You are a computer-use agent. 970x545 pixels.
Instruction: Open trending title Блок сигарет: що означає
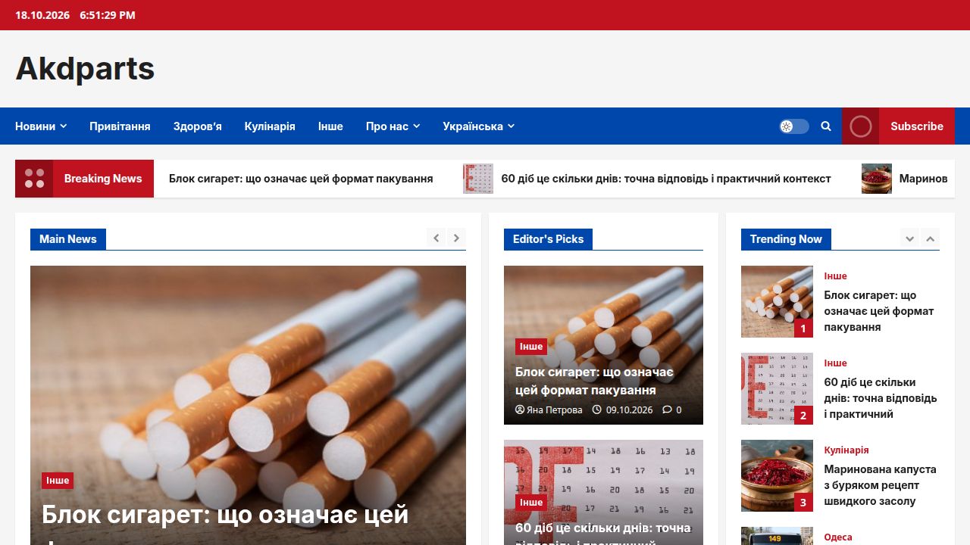click(x=879, y=311)
